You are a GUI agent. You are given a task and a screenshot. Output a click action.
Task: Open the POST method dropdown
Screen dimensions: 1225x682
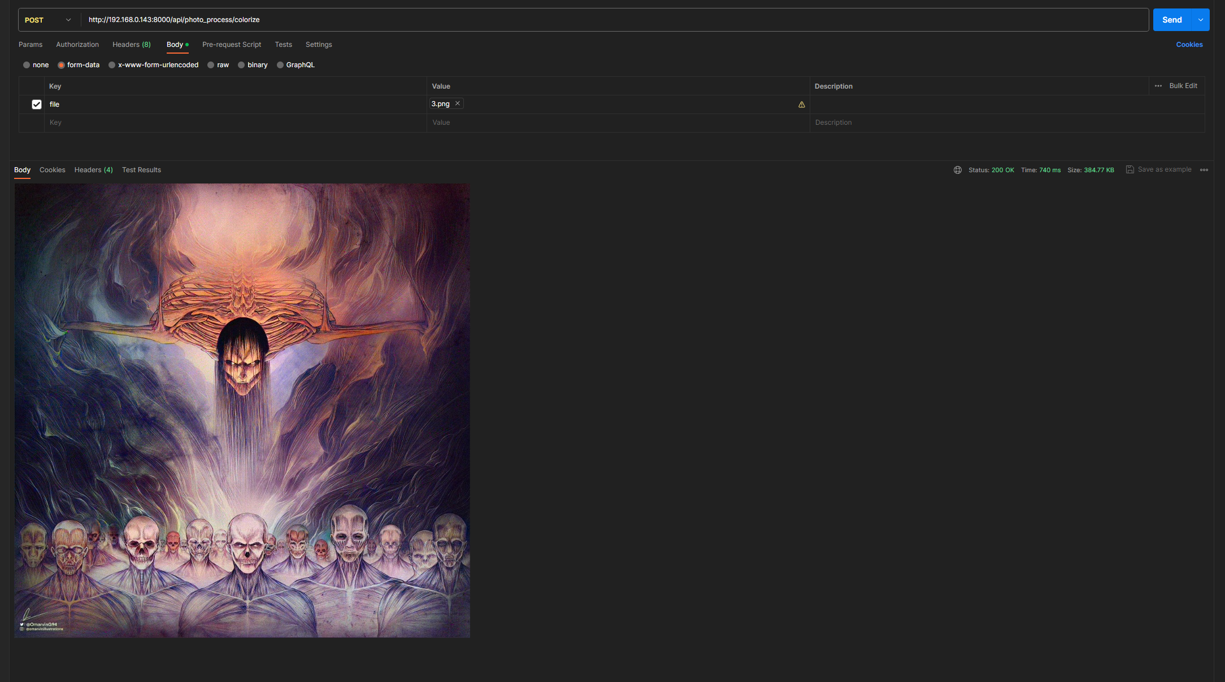[x=49, y=20]
